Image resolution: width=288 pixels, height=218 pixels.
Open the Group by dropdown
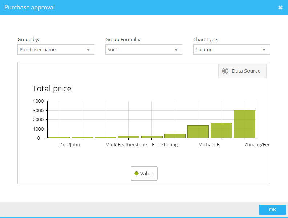coord(56,49)
